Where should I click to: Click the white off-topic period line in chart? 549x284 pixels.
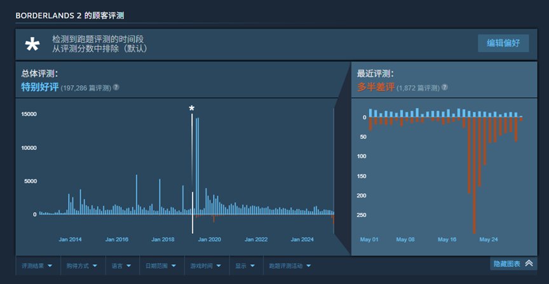tap(193, 173)
